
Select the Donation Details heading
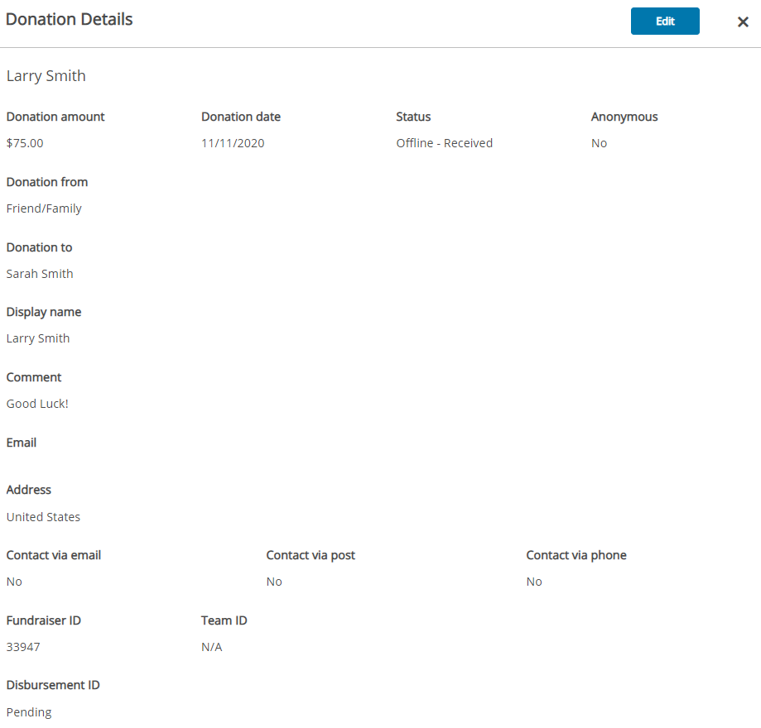[69, 19]
